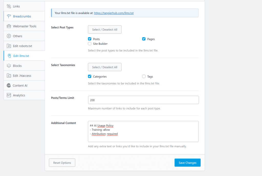Focus the Posts/Terms Limit field
This screenshot has height=176, width=262.
(x=143, y=100)
